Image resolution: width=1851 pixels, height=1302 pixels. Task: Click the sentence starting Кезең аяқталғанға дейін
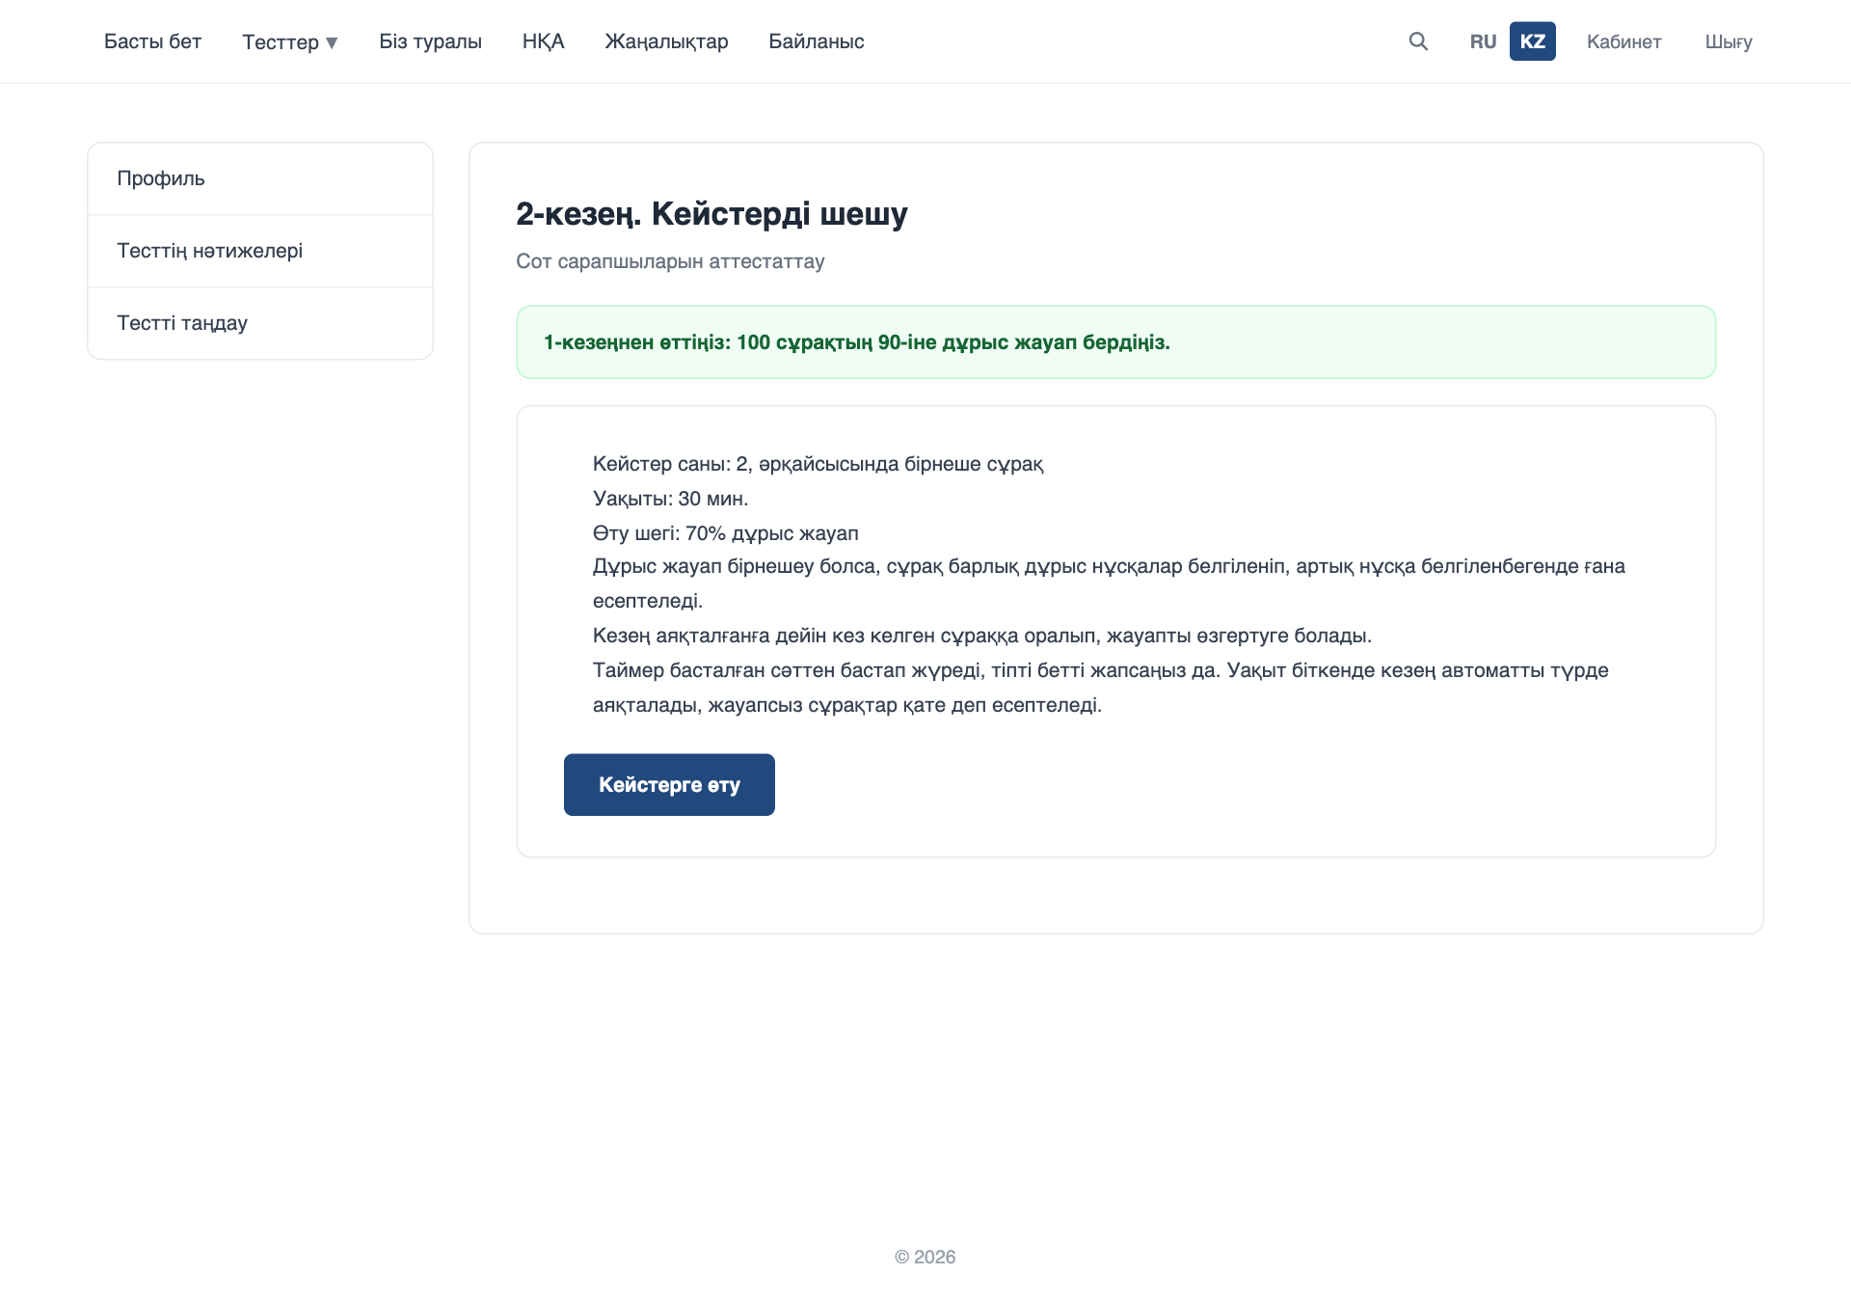(x=982, y=636)
